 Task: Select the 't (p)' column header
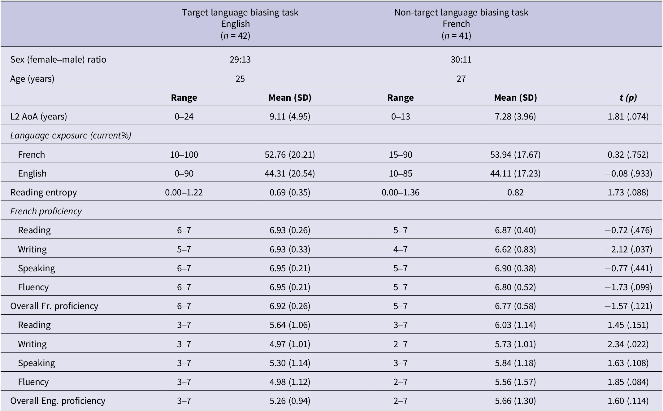coord(628,98)
